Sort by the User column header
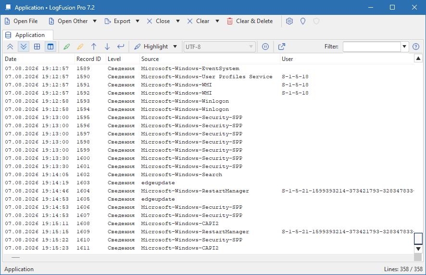 point(347,59)
